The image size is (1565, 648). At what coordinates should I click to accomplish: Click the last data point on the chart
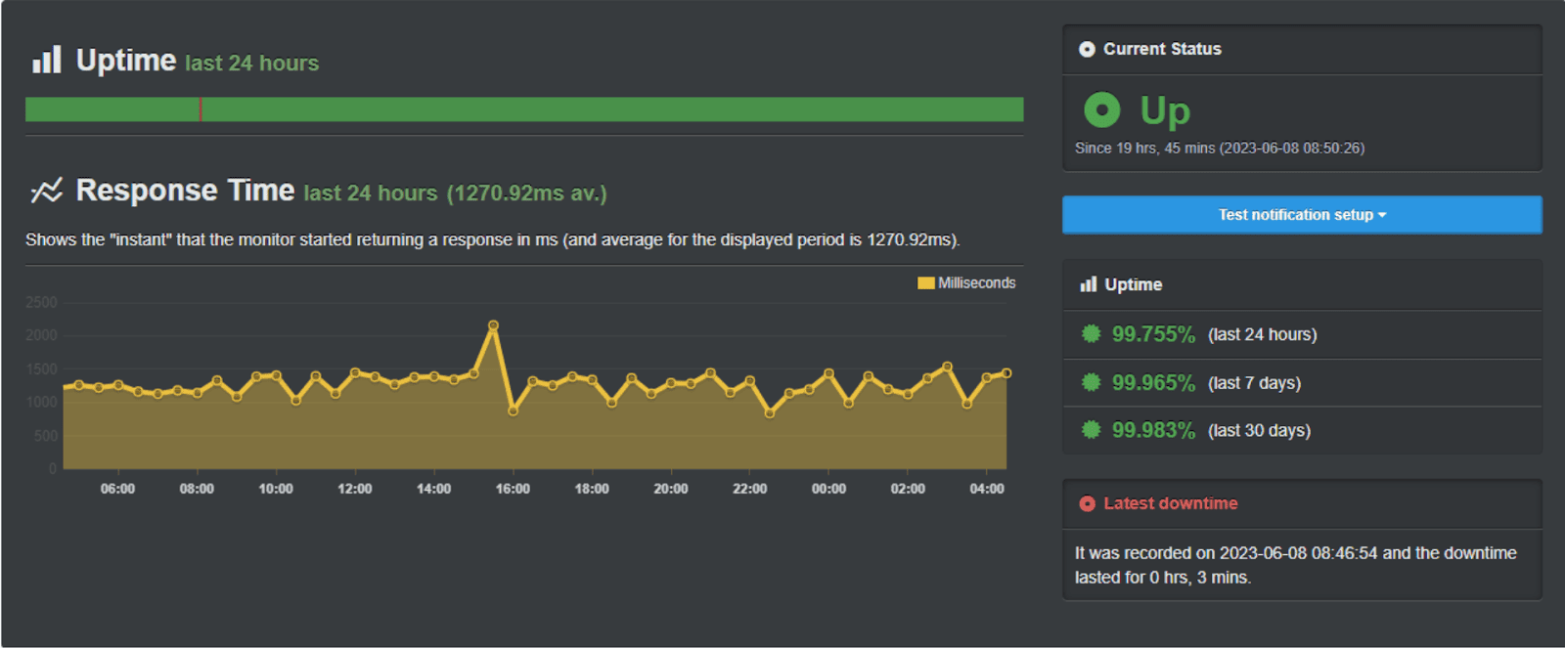click(x=1006, y=373)
